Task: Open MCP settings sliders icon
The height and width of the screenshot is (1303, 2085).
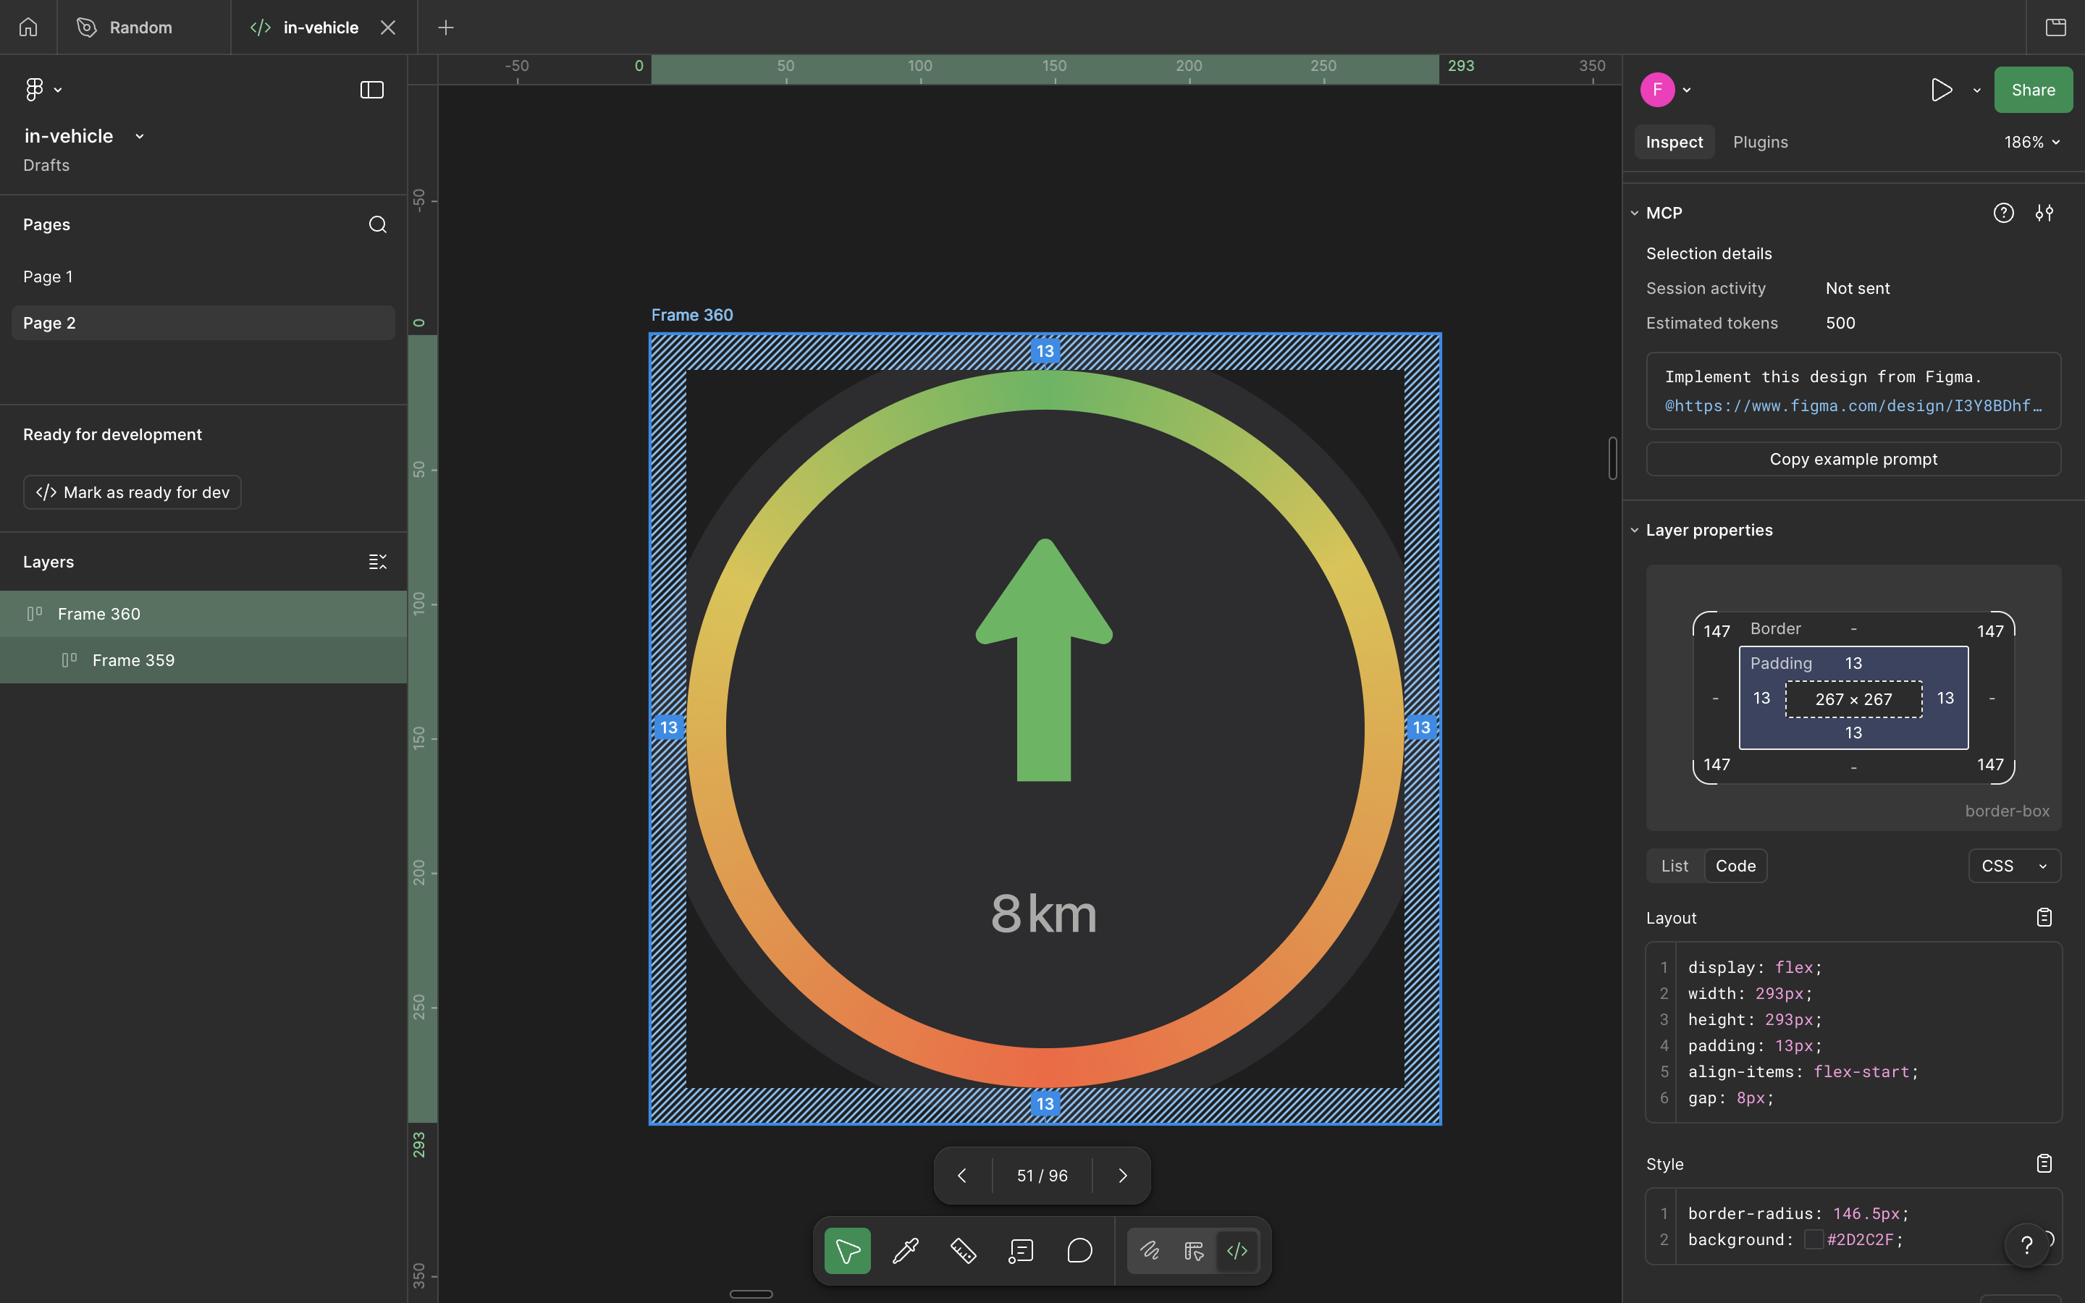Action: pyautogui.click(x=2044, y=213)
